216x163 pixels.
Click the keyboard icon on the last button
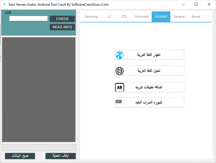coord(118,102)
